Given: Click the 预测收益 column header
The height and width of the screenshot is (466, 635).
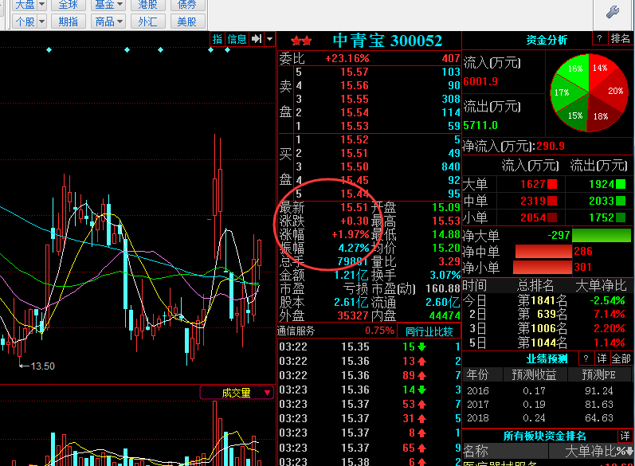Looking at the screenshot, I should click(534, 374).
